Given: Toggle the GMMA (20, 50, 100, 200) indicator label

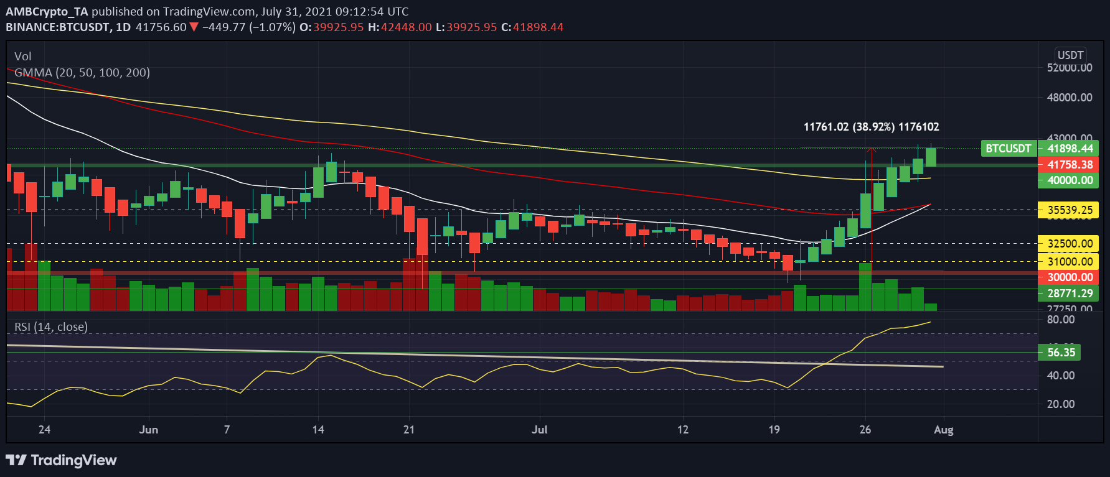Looking at the screenshot, I should [x=82, y=73].
